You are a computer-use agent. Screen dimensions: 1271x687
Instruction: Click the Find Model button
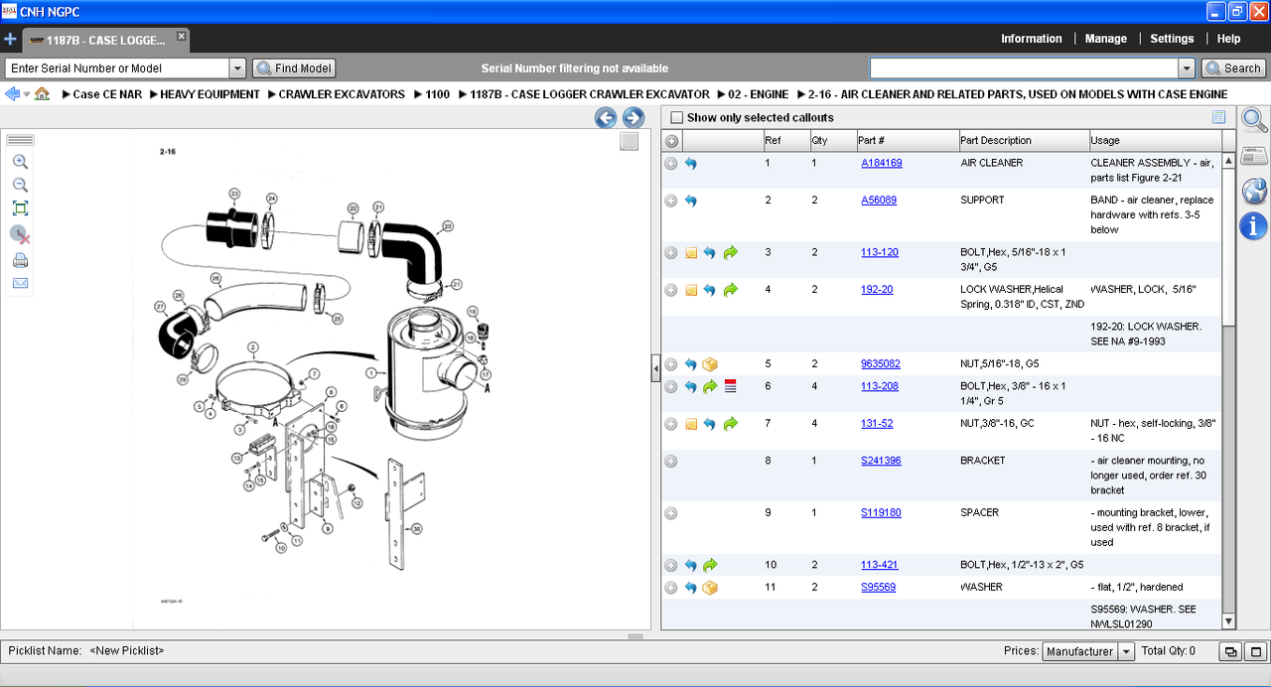tap(294, 69)
